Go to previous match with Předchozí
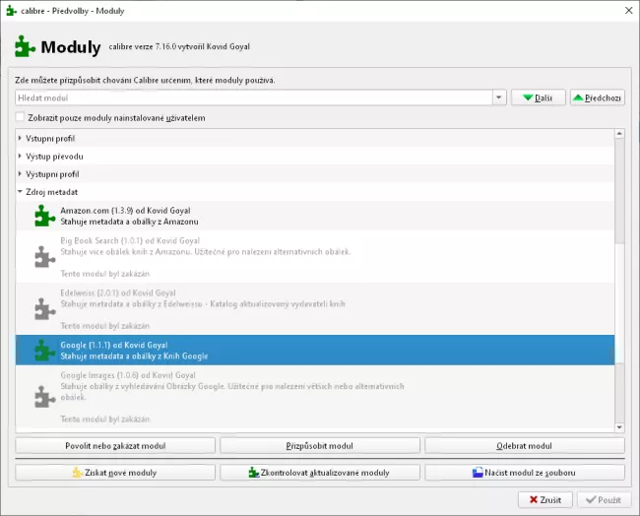The image size is (640, 516). [597, 98]
